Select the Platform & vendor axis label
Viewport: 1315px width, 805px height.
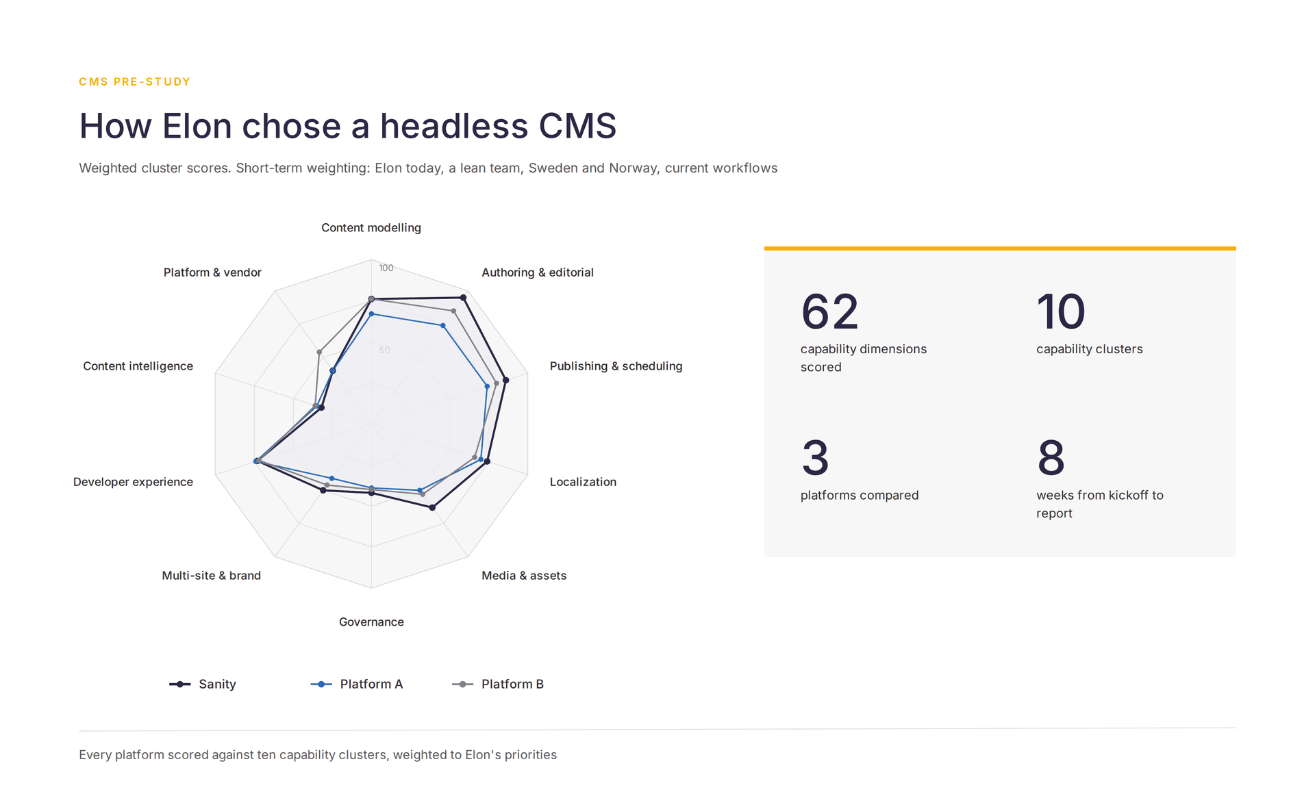point(212,272)
